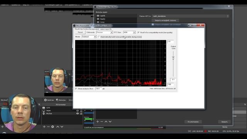Image resolution: width=247 pixels, height=139 pixels.
Task: Click the Экран monitor source icon
Action: 44,110
